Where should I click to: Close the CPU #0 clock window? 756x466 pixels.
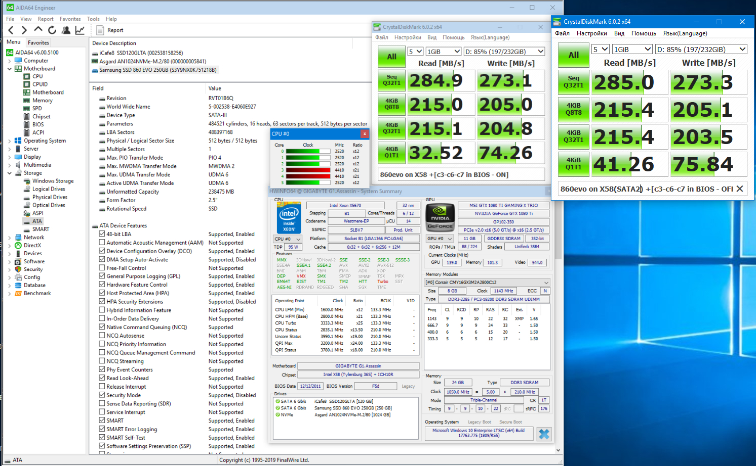point(364,134)
